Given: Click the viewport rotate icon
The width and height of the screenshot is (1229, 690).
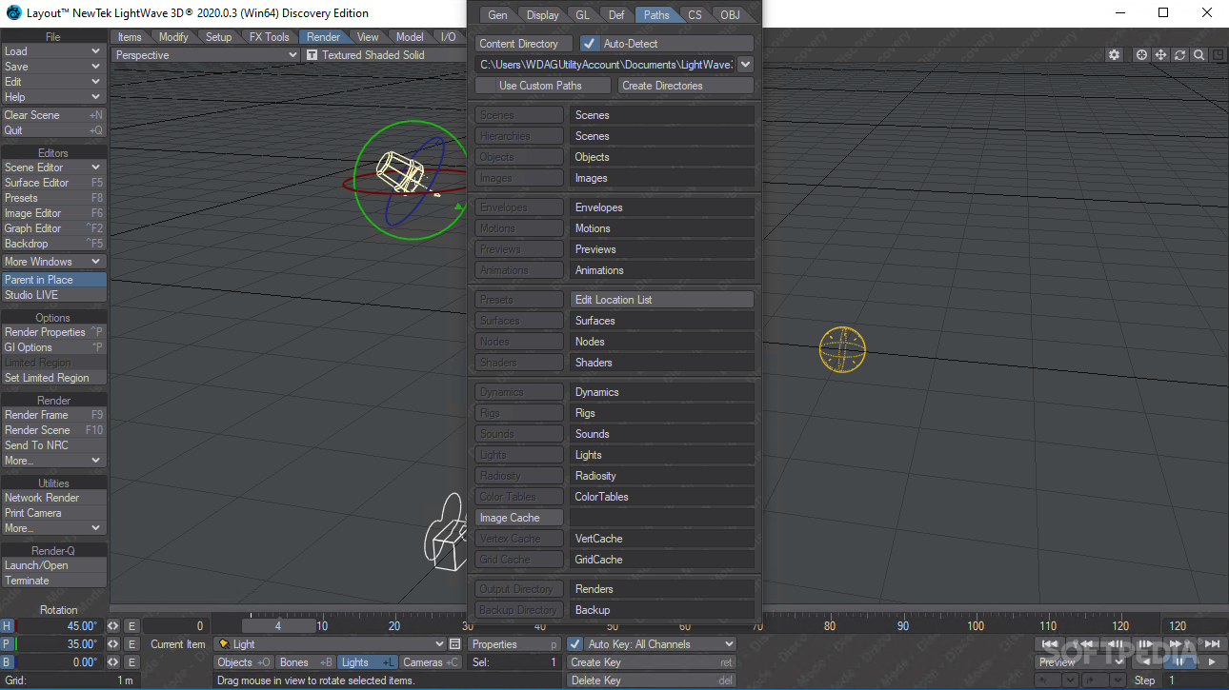Looking at the screenshot, I should (x=1179, y=55).
